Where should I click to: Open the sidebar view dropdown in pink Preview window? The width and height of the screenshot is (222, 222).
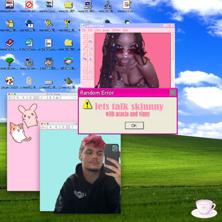[x=11, y=98]
